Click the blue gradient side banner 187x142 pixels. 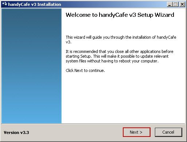(31, 66)
